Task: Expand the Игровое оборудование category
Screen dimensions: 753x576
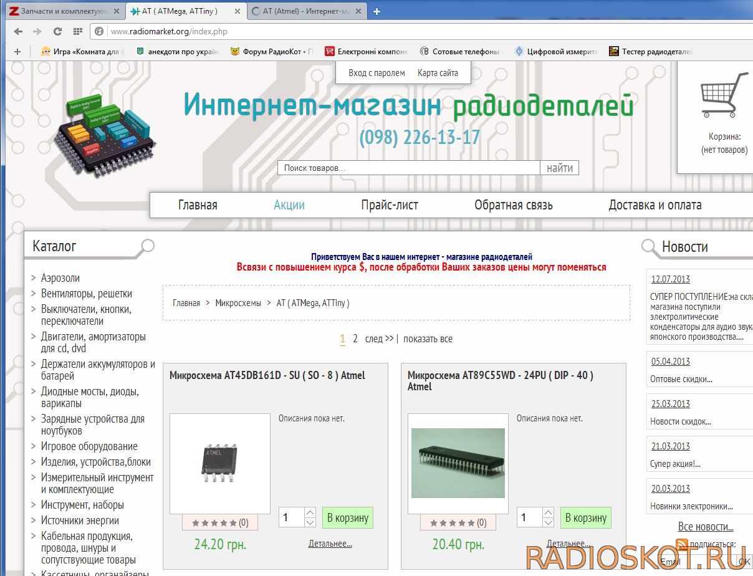Action: [89, 446]
